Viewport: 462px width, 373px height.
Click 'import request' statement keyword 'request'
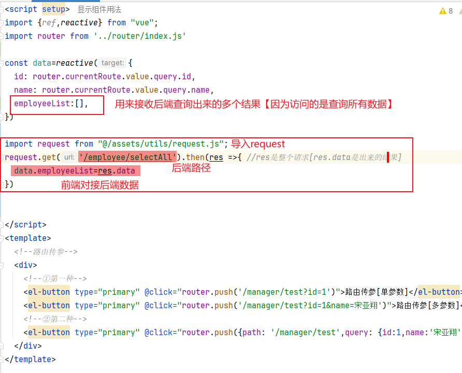coord(54,144)
